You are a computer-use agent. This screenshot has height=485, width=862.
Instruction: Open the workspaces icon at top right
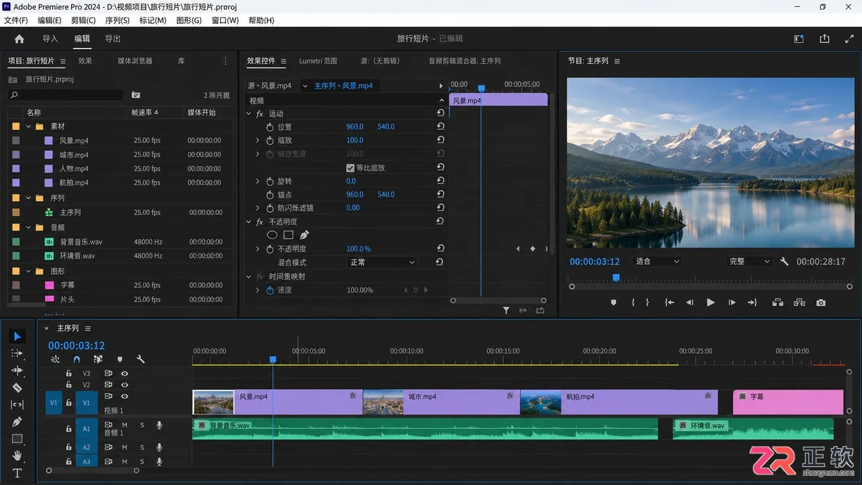[799, 39]
